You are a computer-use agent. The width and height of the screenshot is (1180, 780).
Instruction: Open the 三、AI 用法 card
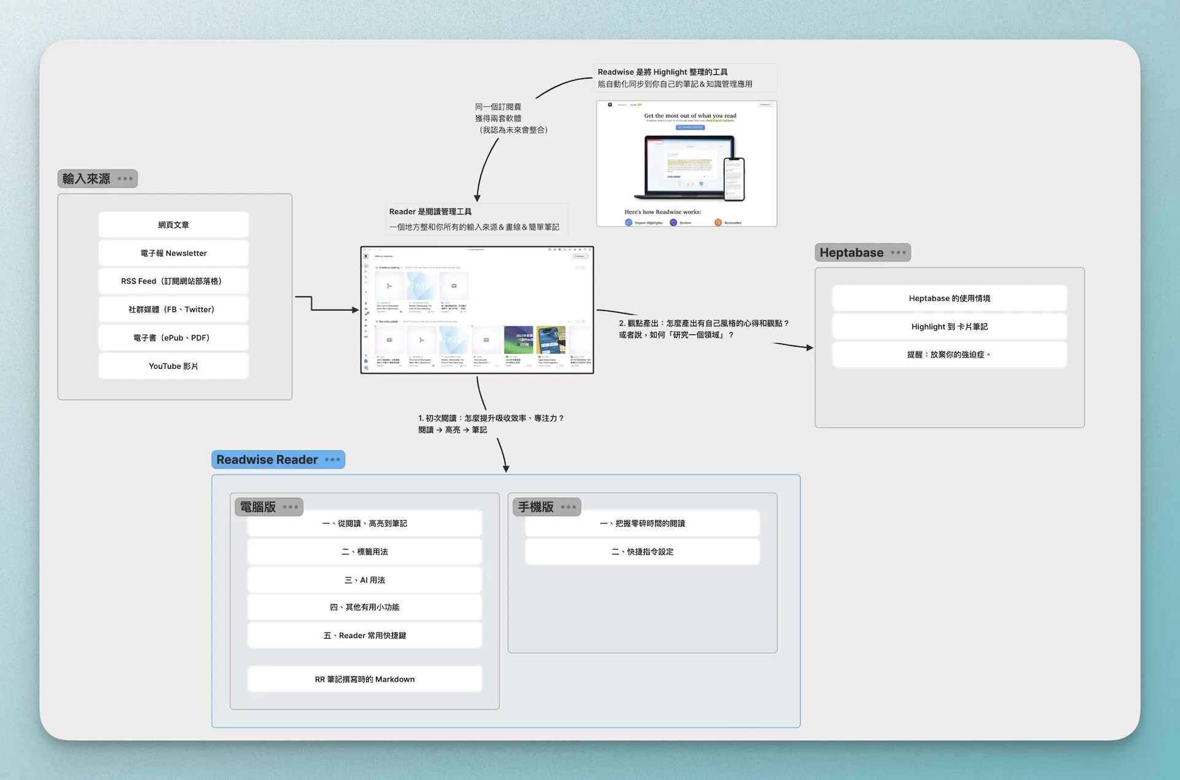364,580
